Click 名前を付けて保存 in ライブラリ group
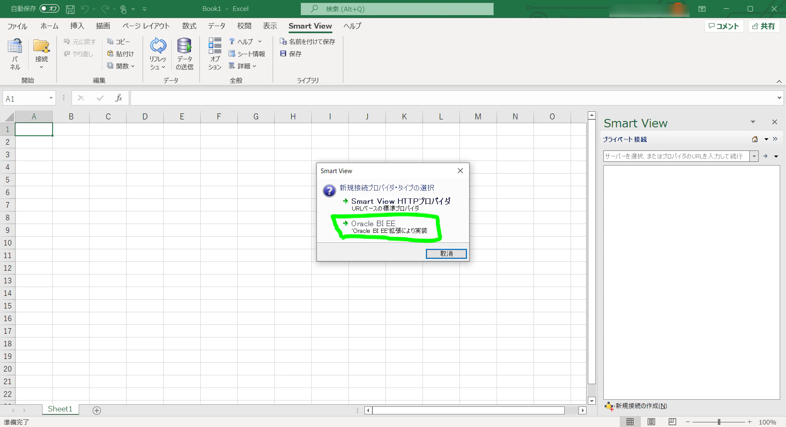The height and width of the screenshot is (427, 786). click(x=308, y=42)
